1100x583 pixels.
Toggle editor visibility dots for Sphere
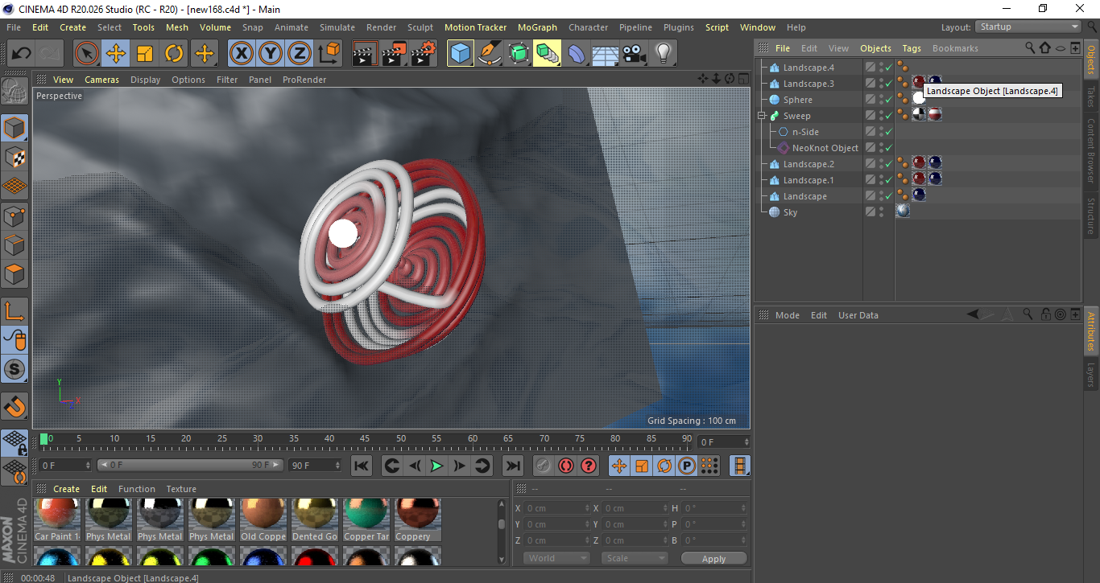tap(881, 100)
